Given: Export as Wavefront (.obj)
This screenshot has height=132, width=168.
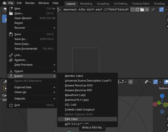Looking at the screenshot, I should point(87,95).
